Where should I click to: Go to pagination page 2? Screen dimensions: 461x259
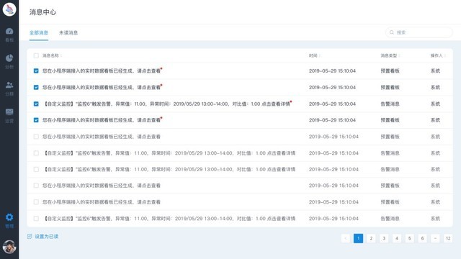[371, 238]
